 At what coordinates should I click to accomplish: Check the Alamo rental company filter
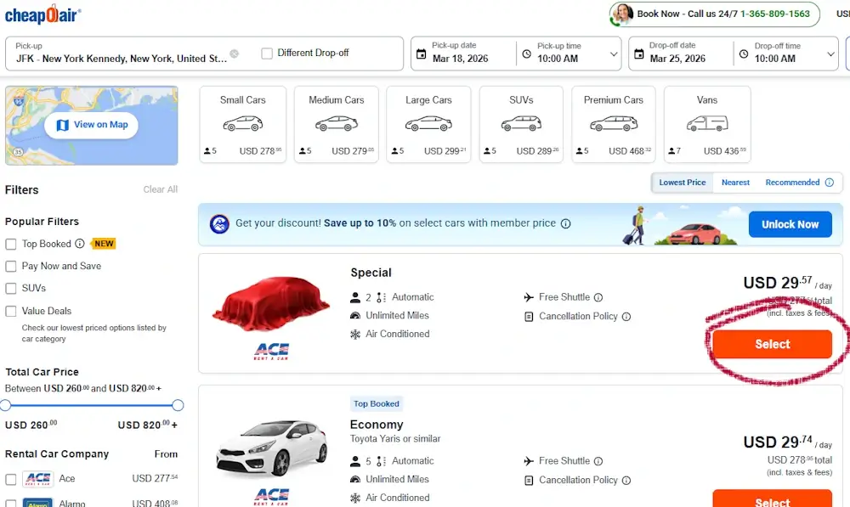click(x=11, y=504)
